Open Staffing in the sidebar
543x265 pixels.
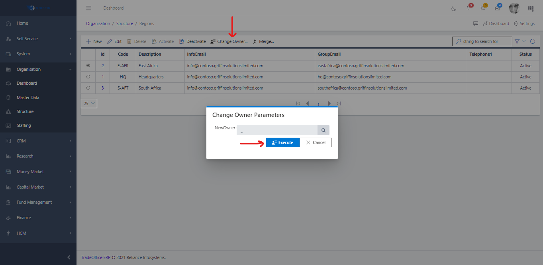pos(24,125)
